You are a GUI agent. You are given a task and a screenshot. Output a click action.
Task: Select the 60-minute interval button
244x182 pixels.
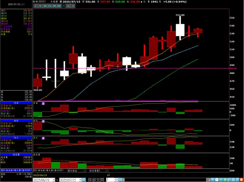[59, 6]
